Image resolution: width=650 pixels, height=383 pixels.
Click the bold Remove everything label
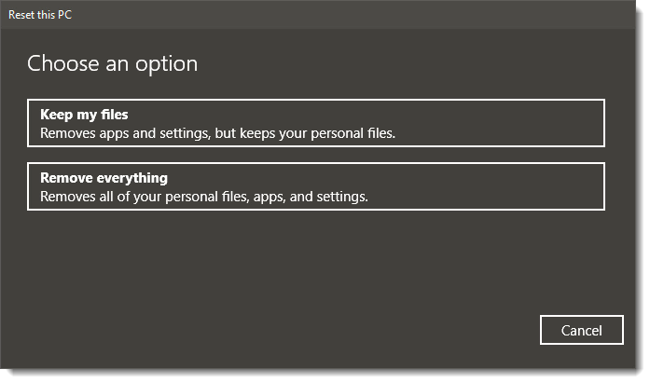click(104, 178)
